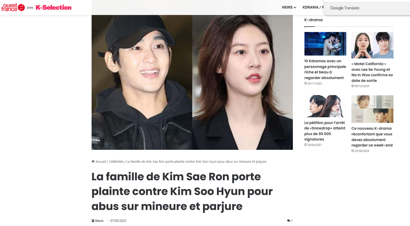Open comments via speech bubble icon
Viewport: 410px width, 226px height.
tap(289, 221)
